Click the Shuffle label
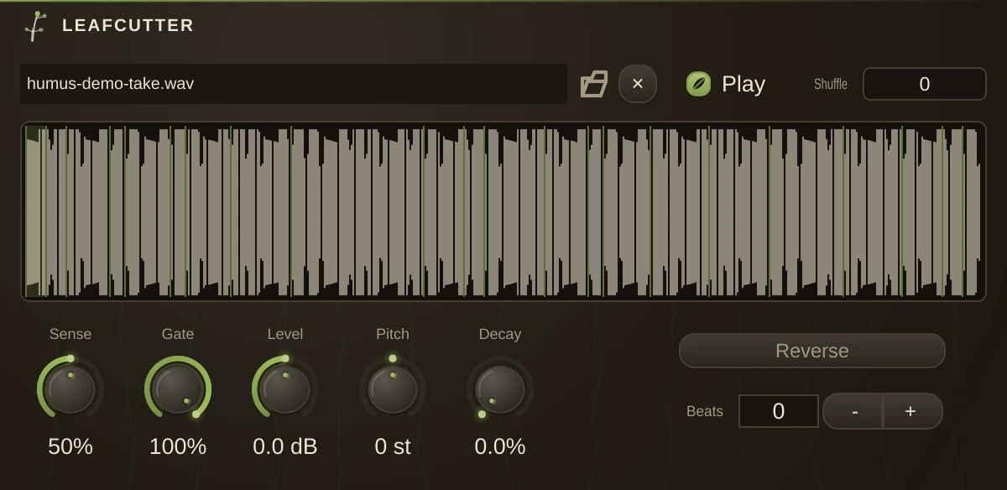 [831, 84]
